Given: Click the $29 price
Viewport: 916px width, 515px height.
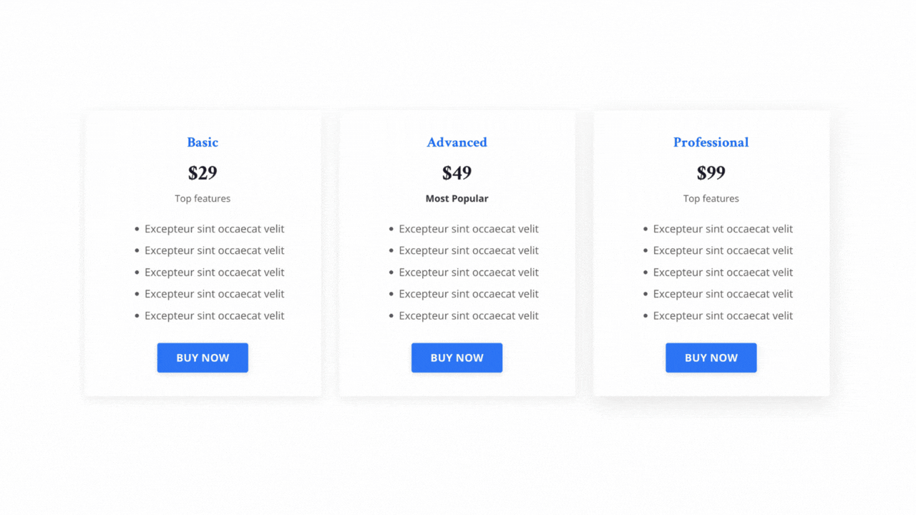Looking at the screenshot, I should coord(203,173).
